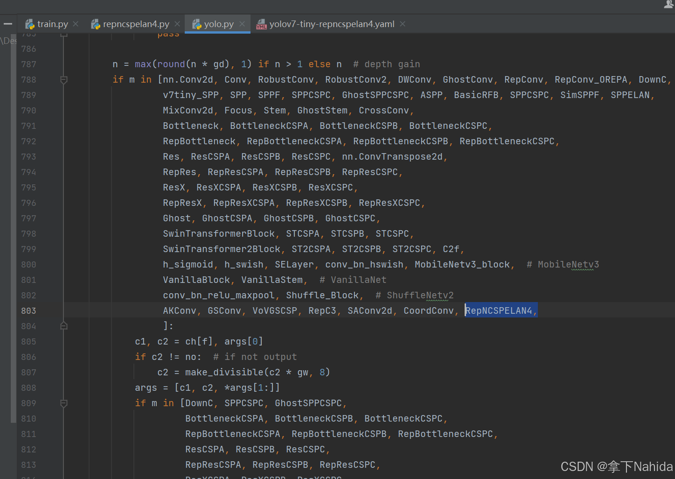Toggle the fold marker at line 804
The width and height of the screenshot is (675, 479).
coord(64,326)
